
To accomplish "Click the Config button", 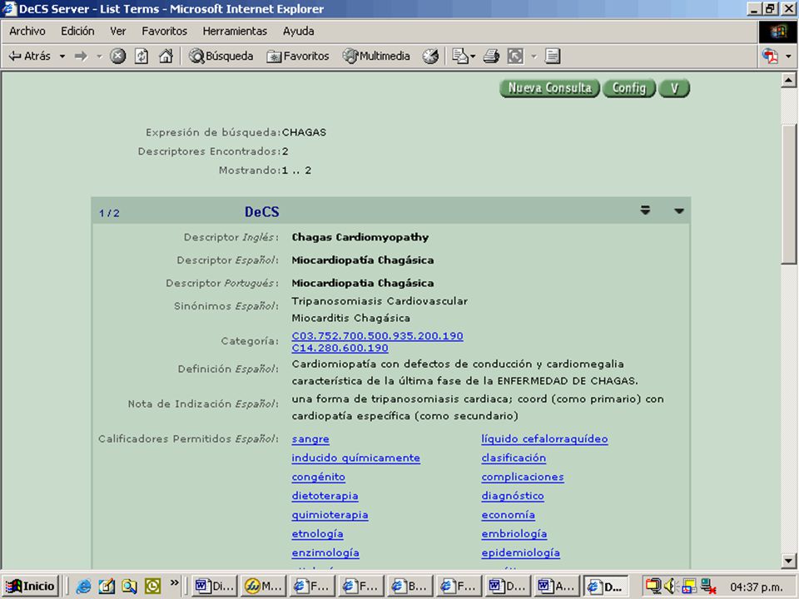I will coord(629,88).
